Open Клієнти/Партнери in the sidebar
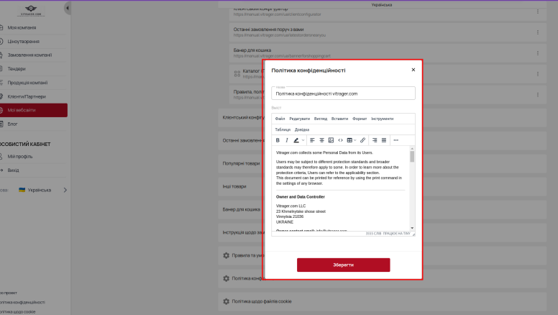 [x=27, y=97]
